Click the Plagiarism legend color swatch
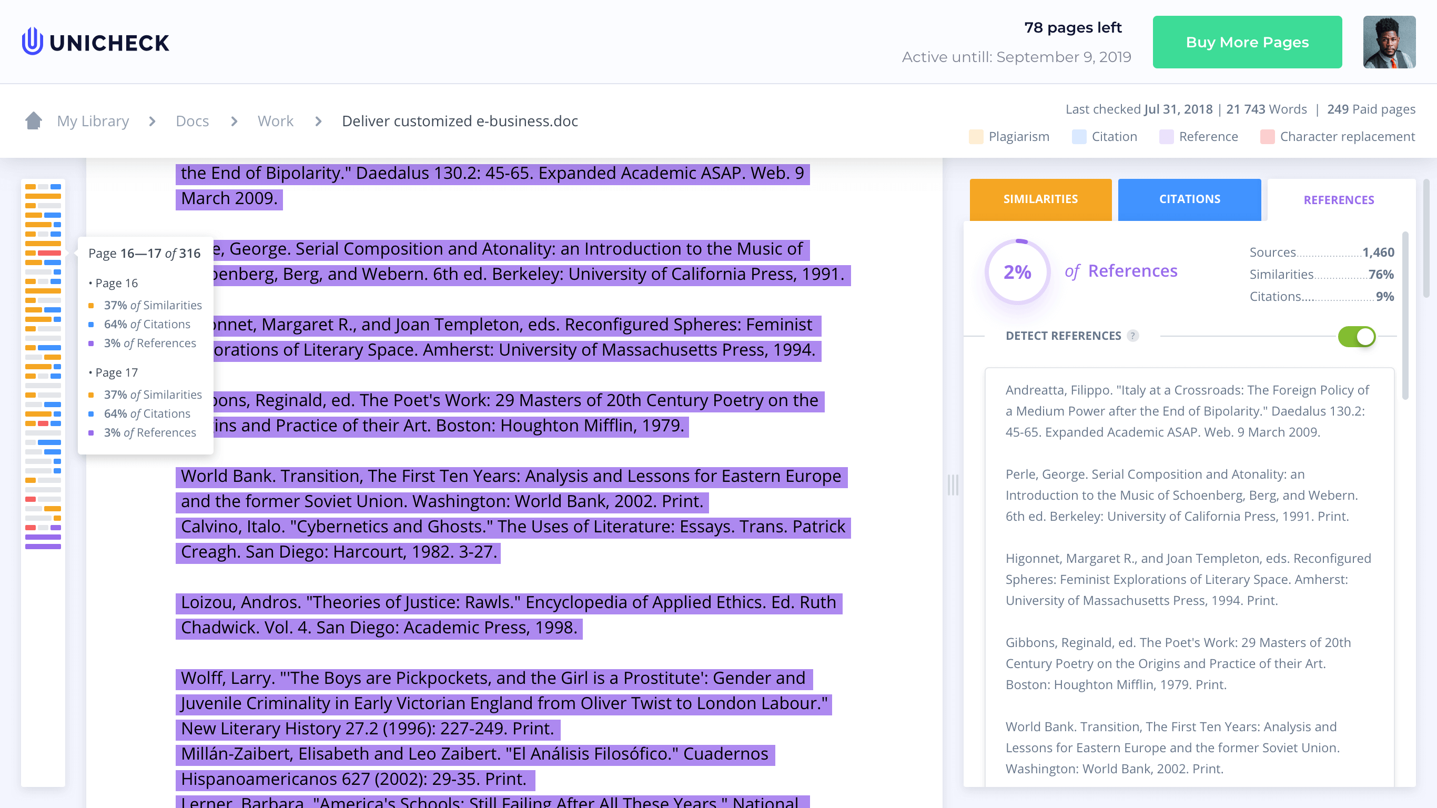The image size is (1437, 808). (x=976, y=137)
